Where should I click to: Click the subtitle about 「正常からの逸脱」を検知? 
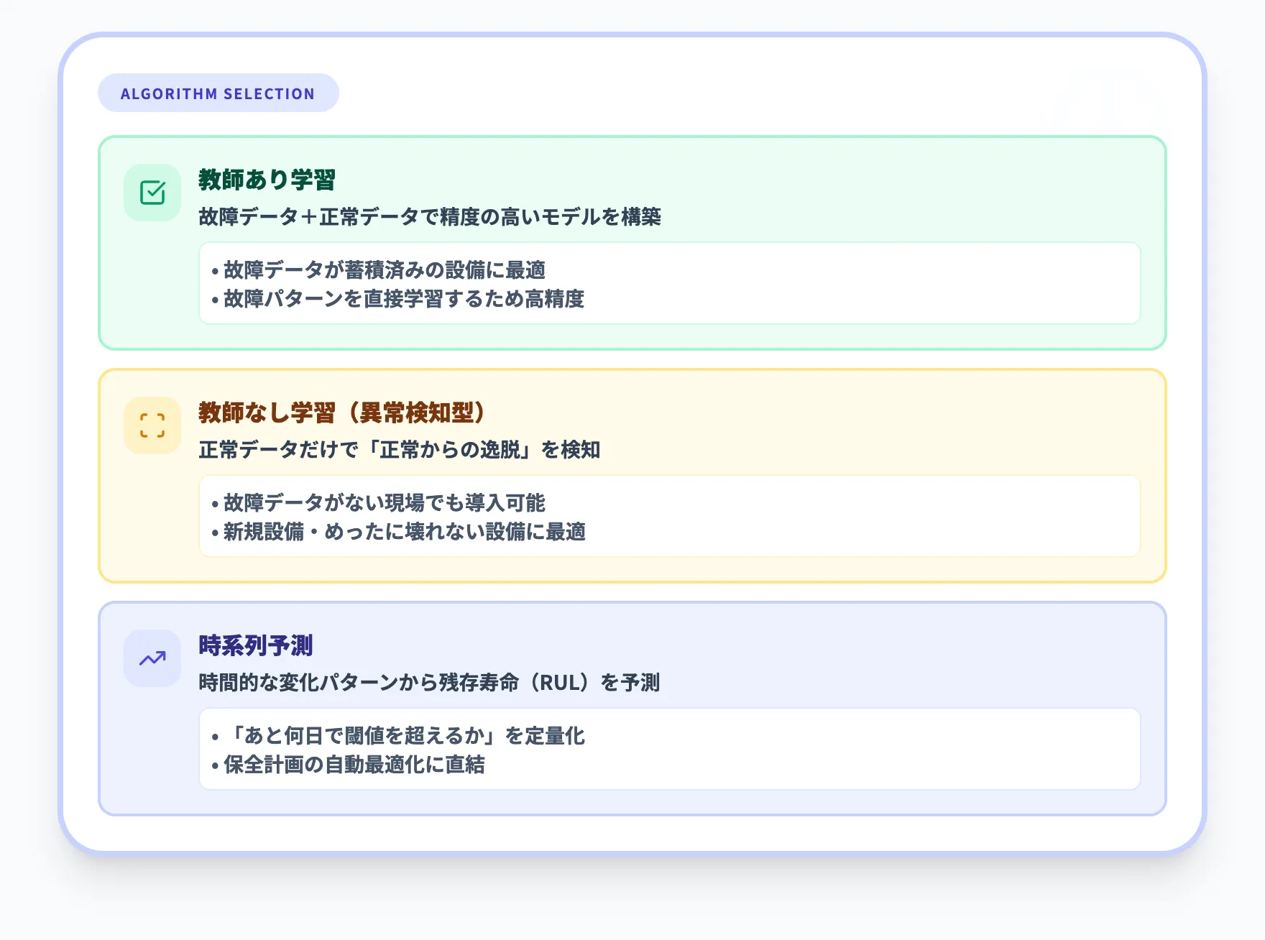[x=399, y=450]
